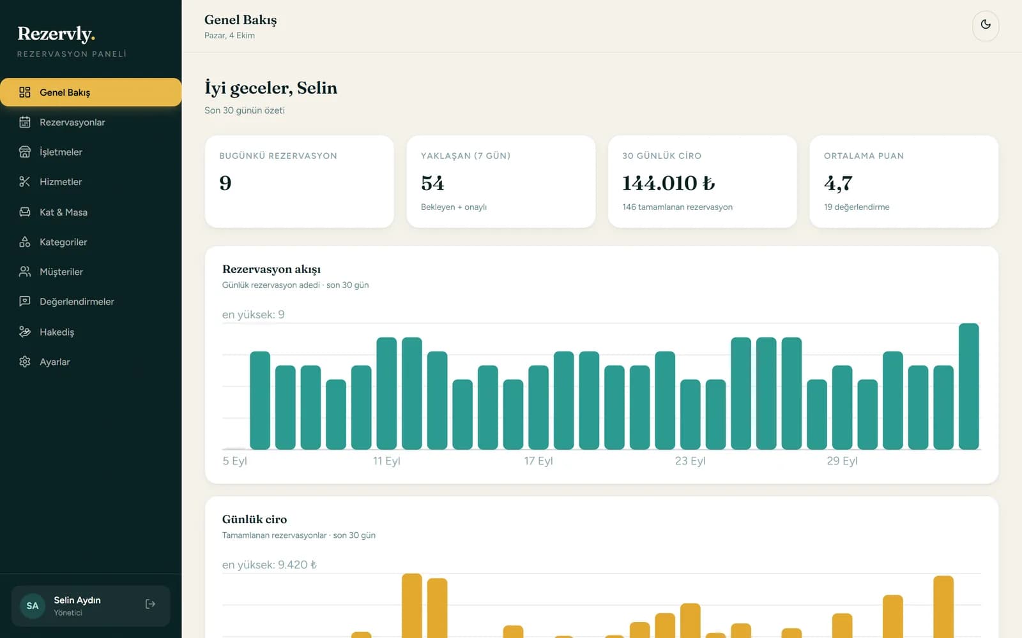This screenshot has width=1022, height=638.
Task: Open the Hakediş section
Action: coord(91,332)
